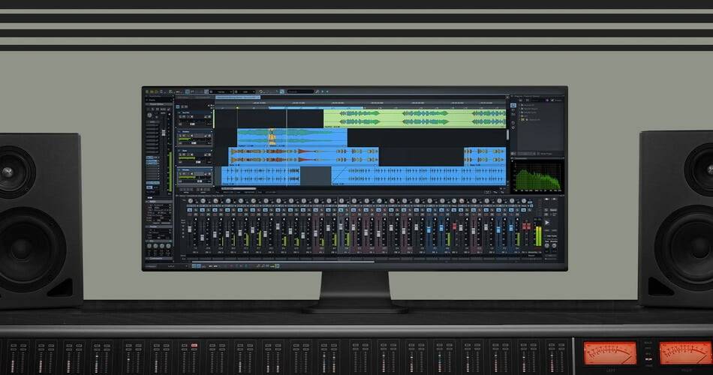
Task: Click the horizontal scrollbar below the tracks
Action: [x=239, y=189]
